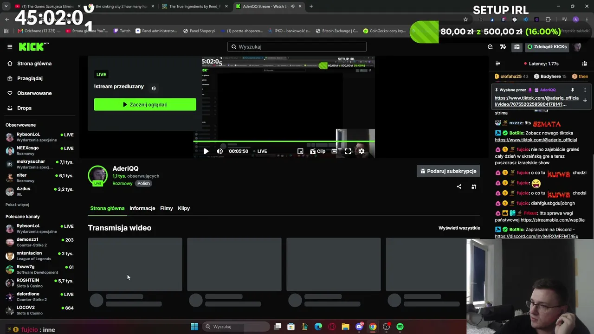Jump to LIVE in the player
This screenshot has height=334, width=594.
click(260, 151)
